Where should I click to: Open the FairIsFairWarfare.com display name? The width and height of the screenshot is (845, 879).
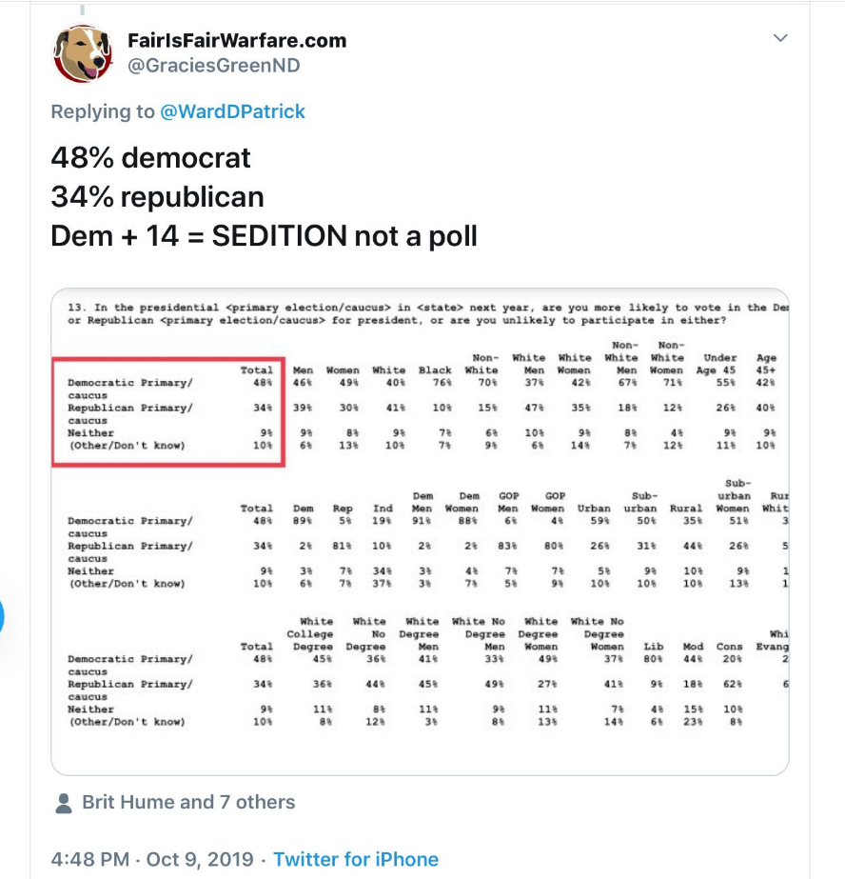click(x=237, y=40)
